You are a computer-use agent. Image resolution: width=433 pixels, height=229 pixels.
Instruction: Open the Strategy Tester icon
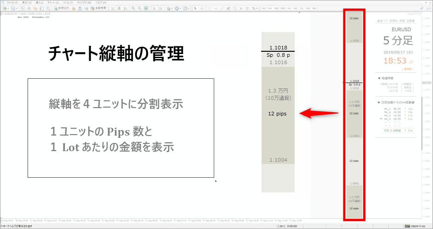pyautogui.click(x=48, y=8)
